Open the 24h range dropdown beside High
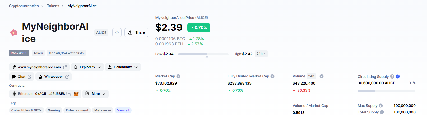The image size is (427, 125). click(x=261, y=54)
